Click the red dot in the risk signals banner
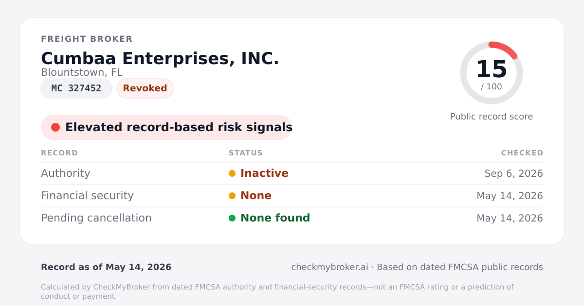Image resolution: width=584 pixels, height=306 pixels. point(55,127)
